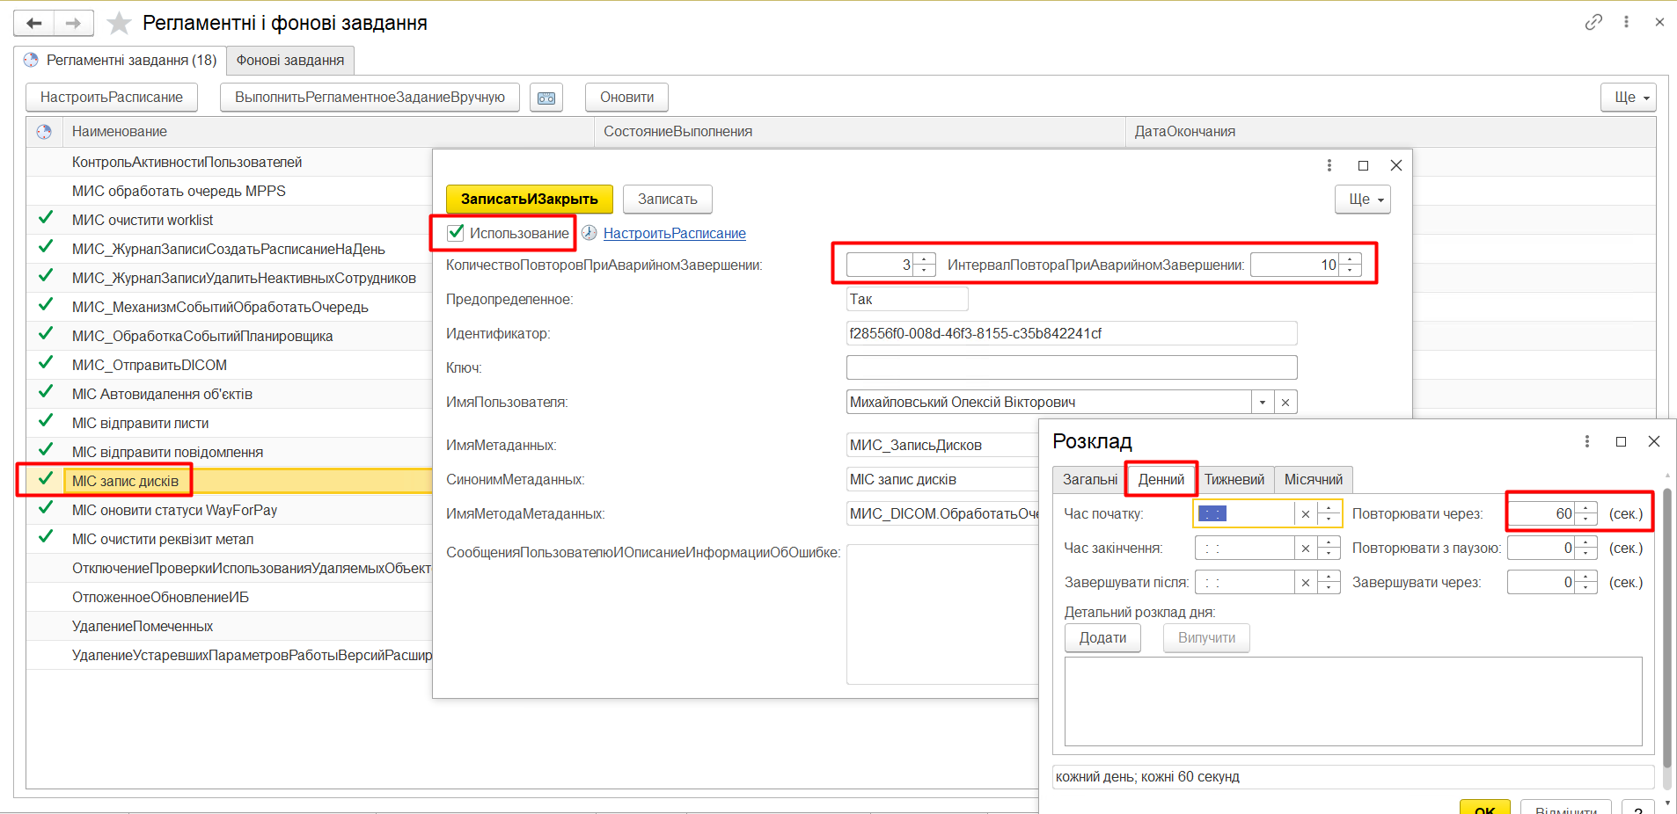Click the settings icon button beside Оновити

546,98
